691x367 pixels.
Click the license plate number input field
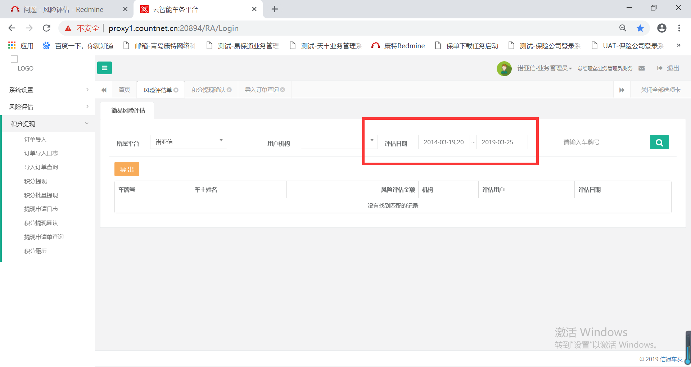pyautogui.click(x=604, y=142)
